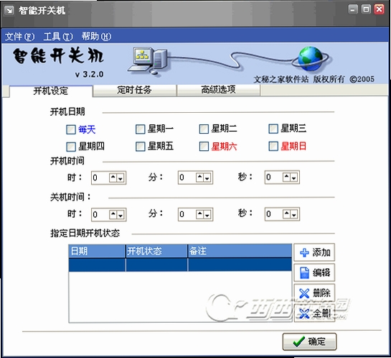Screen dimensions: 391x358
Task: Click the blue plus 添加 icon
Action: 304,252
